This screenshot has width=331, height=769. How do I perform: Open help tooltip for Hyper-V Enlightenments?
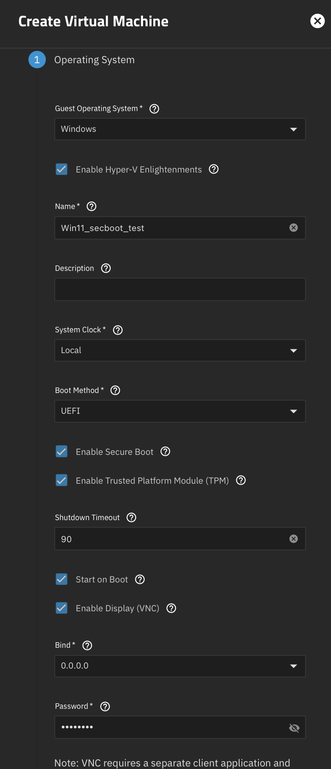214,170
